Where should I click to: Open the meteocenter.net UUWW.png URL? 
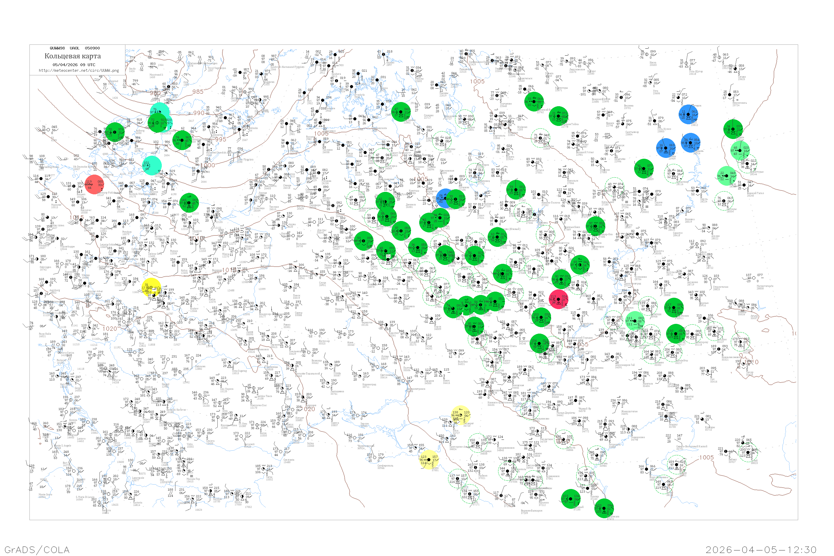(79, 70)
